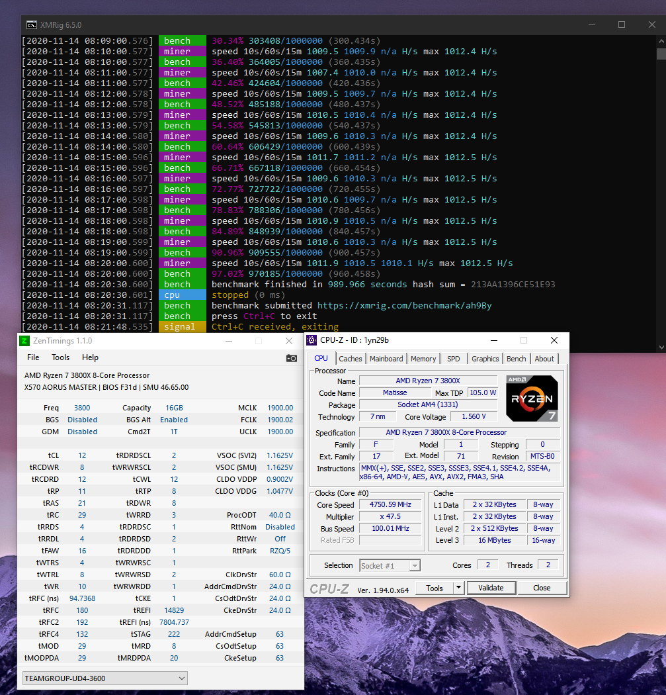Click the XMRig console scroll up arrow
This screenshot has height=695, width=666.
tap(661, 41)
